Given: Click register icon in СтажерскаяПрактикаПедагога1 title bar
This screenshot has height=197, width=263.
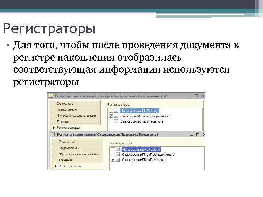Looking at the screenshot, I should coord(53,135).
